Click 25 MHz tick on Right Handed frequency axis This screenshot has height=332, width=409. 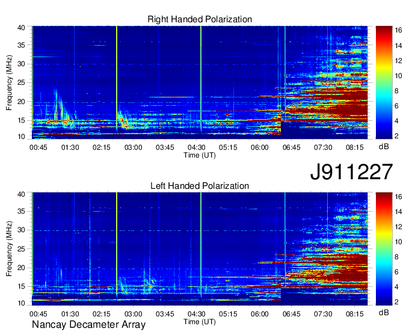21,82
